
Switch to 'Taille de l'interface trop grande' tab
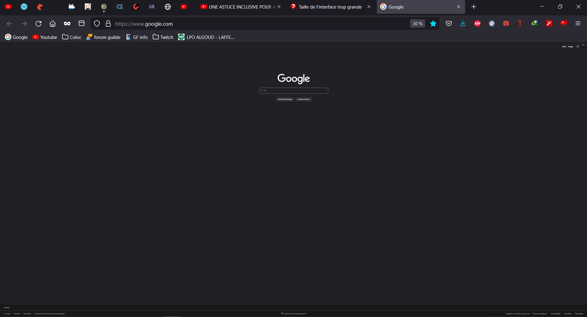(x=326, y=7)
